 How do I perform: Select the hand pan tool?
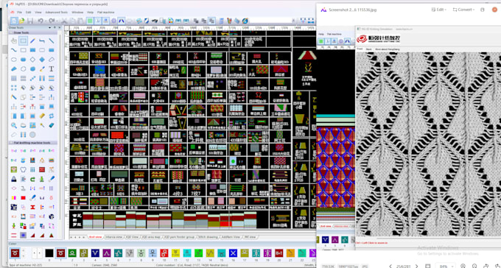[x=14, y=41]
